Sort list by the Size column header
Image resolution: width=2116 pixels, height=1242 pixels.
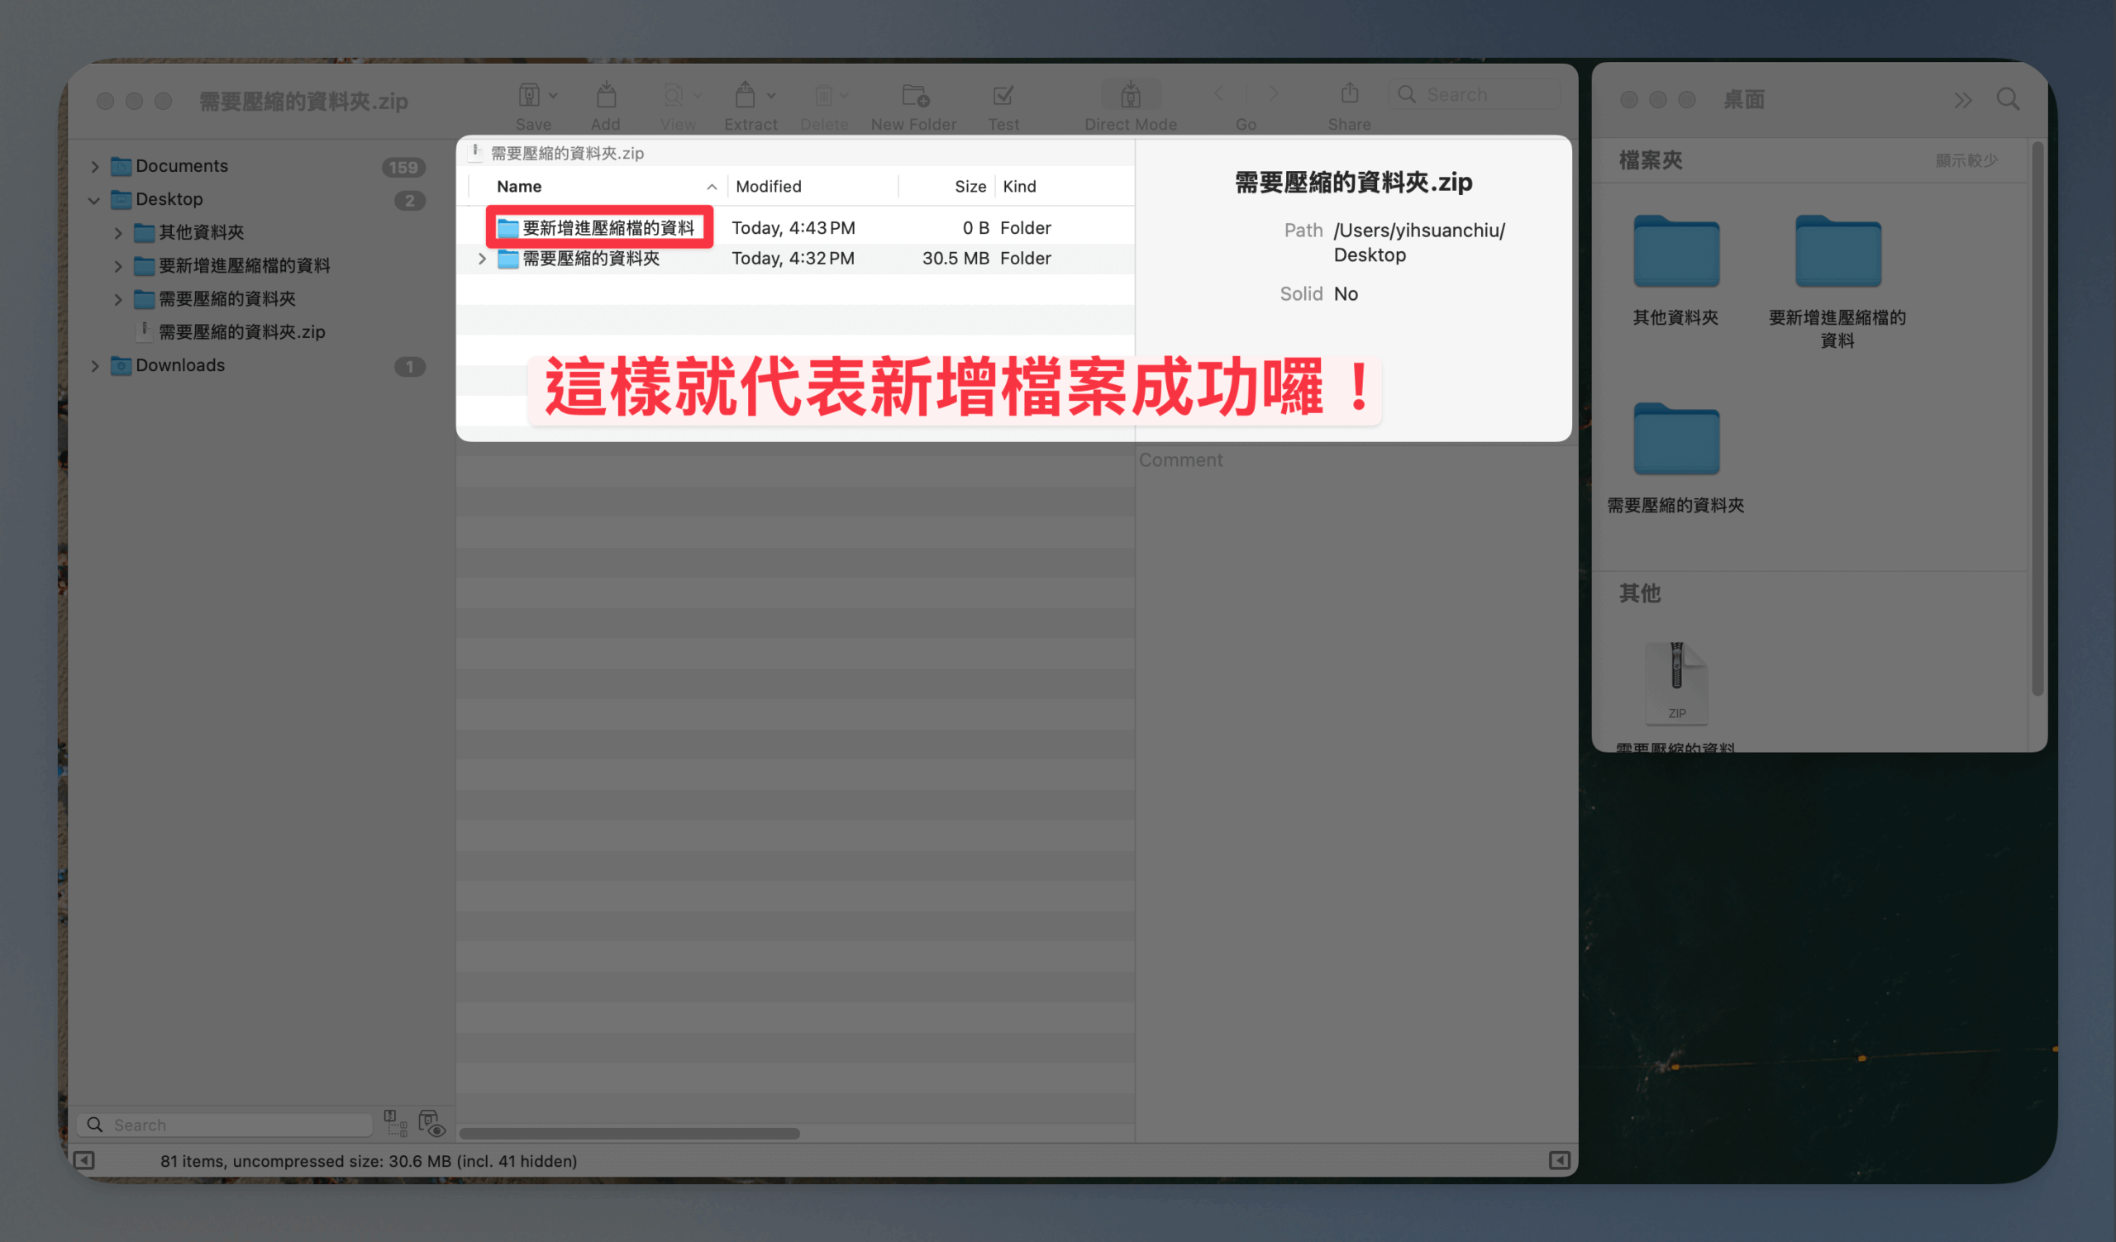(x=969, y=186)
